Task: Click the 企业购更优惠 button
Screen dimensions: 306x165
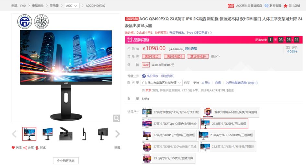Action: click(66, 161)
